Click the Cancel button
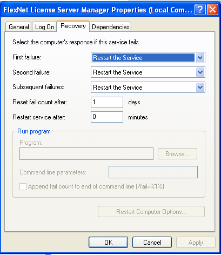This screenshot has width=221, height=255. tap(152, 243)
